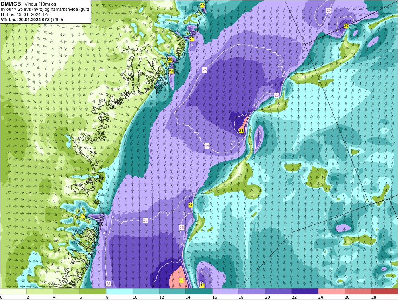Click the legend scale number 28
The image size is (398, 300).
click(x=374, y=297)
